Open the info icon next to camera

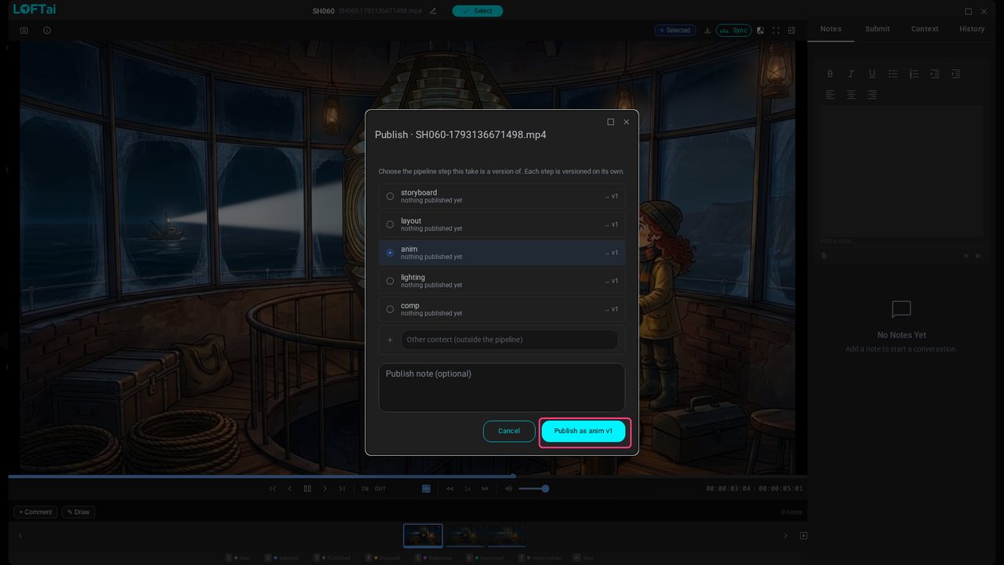pos(47,31)
